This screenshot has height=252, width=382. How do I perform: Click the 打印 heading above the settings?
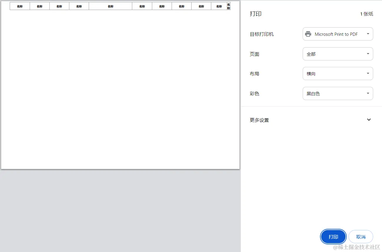(x=256, y=14)
